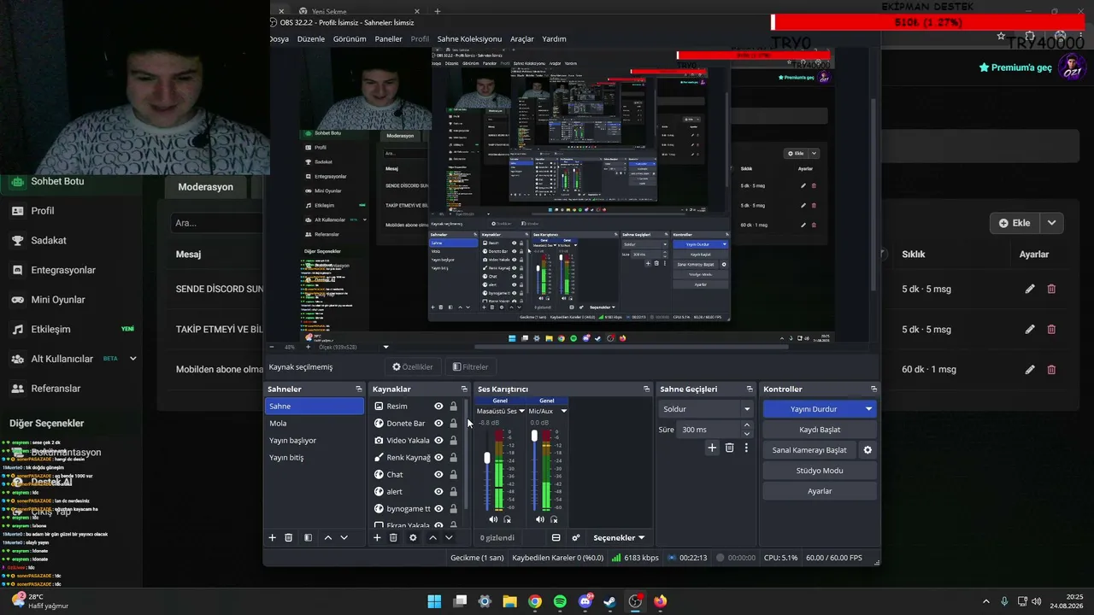The width and height of the screenshot is (1094, 615).
Task: Adjust the Mic/Aux volume fader
Action: point(534,436)
